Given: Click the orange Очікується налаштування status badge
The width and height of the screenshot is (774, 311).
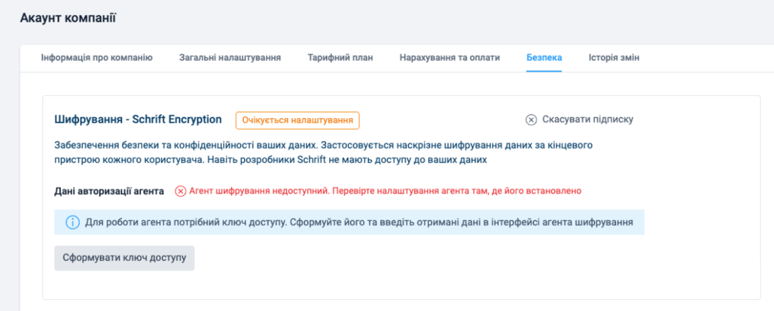Looking at the screenshot, I should (297, 120).
